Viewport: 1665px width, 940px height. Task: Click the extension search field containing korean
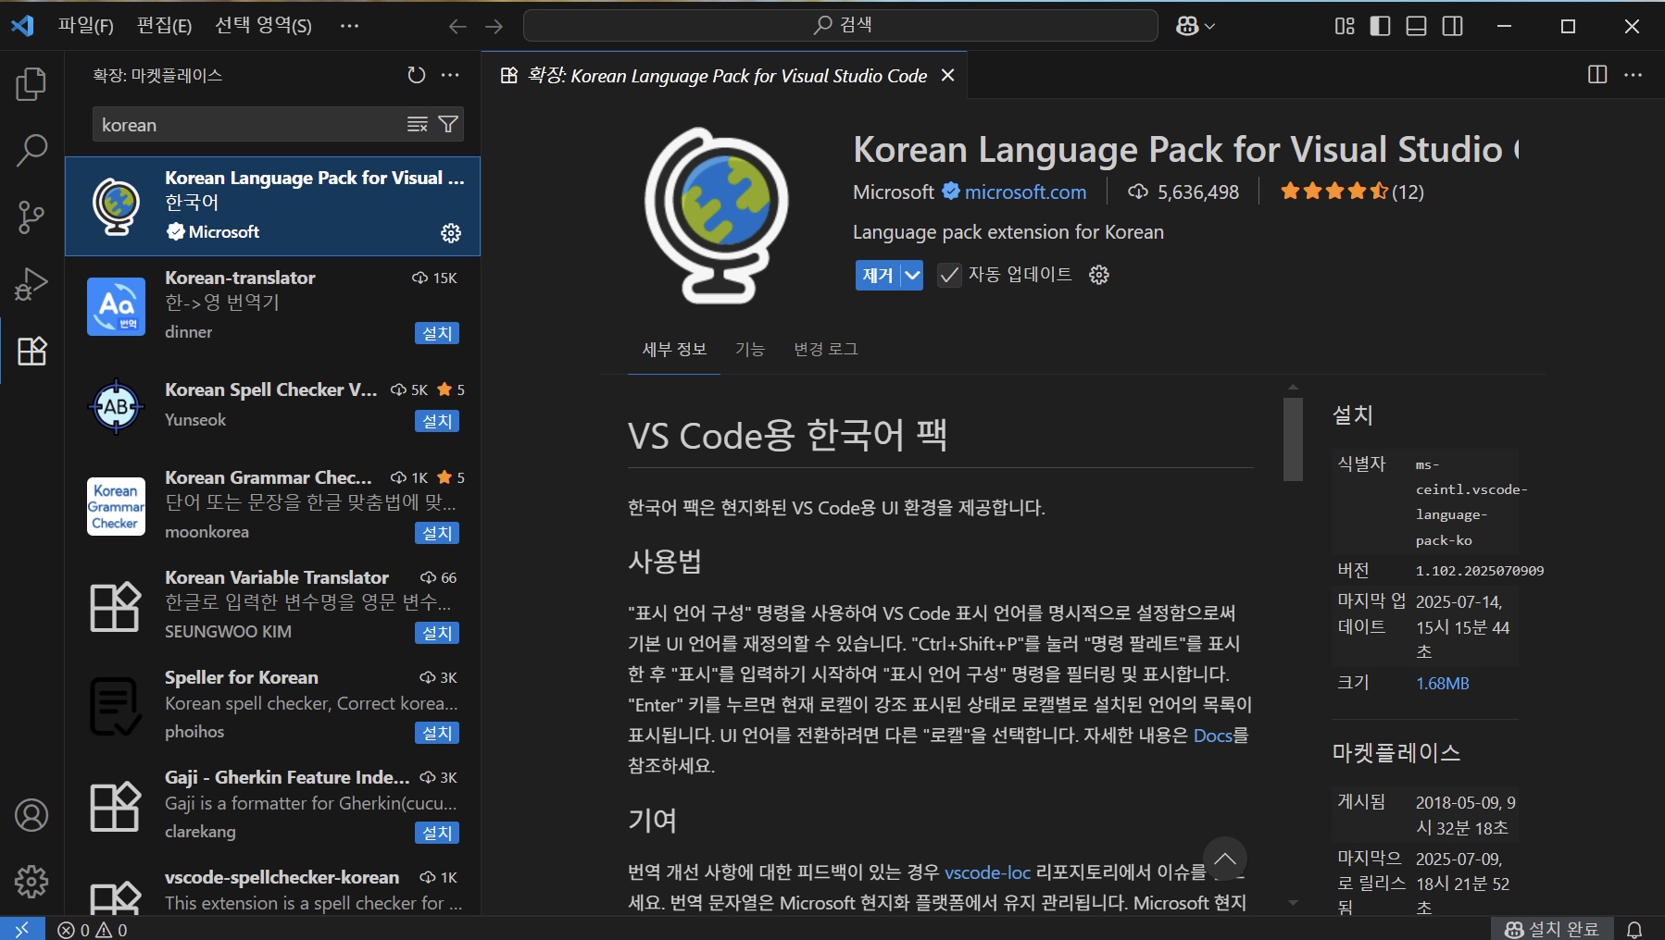click(x=250, y=124)
